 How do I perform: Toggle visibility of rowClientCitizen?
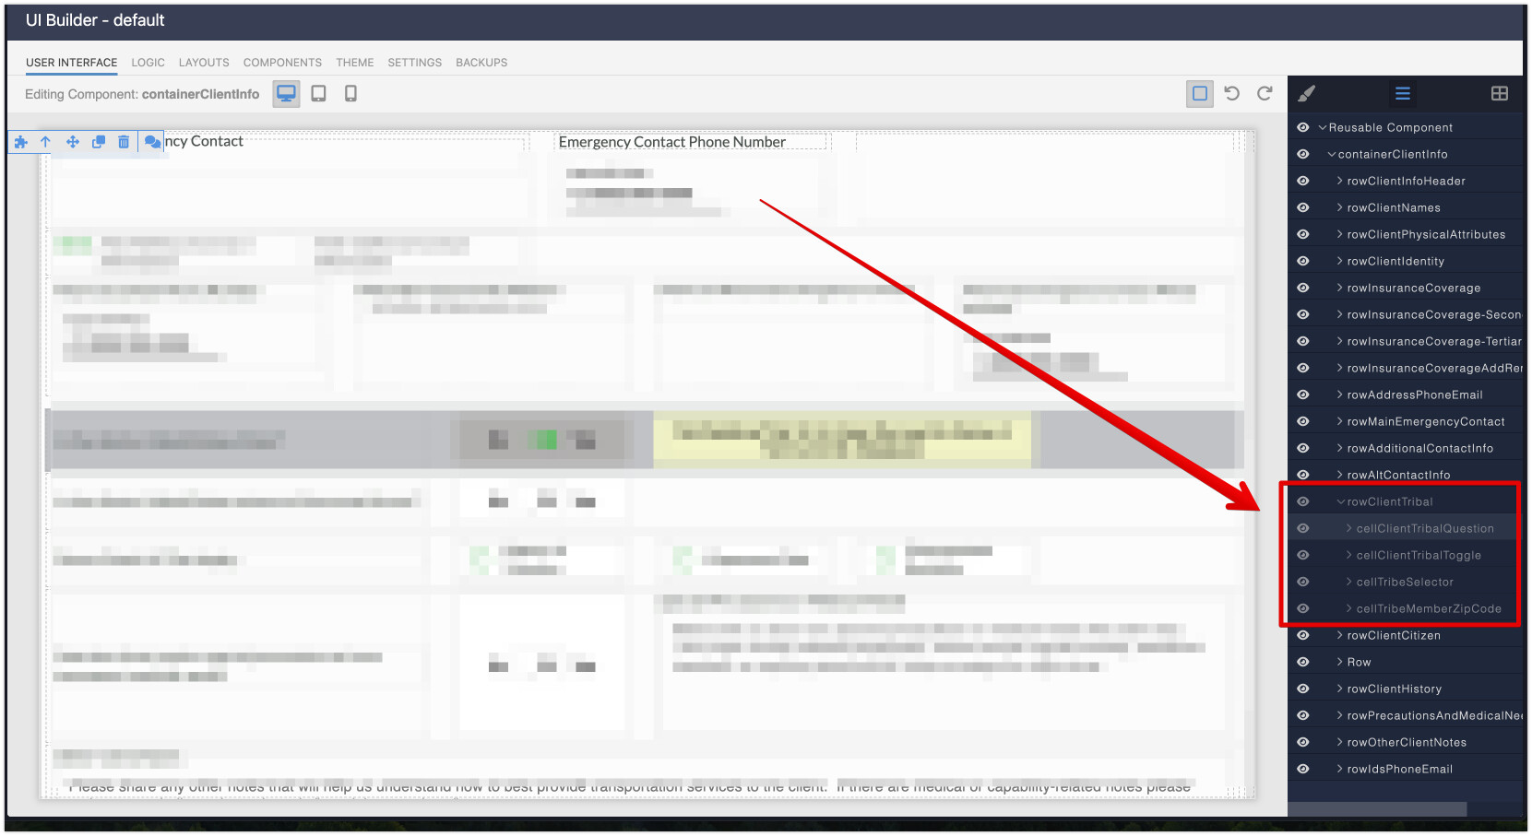[x=1303, y=635]
